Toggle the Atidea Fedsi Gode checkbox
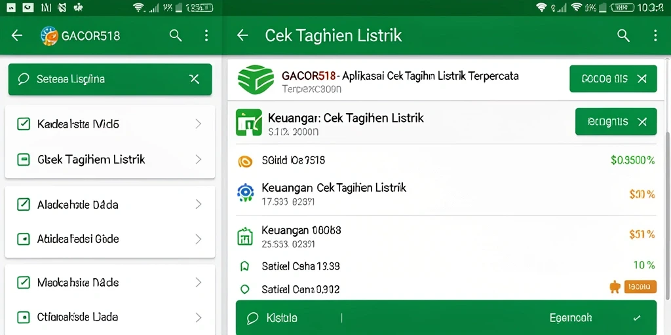This screenshot has width=671, height=335. [x=23, y=239]
